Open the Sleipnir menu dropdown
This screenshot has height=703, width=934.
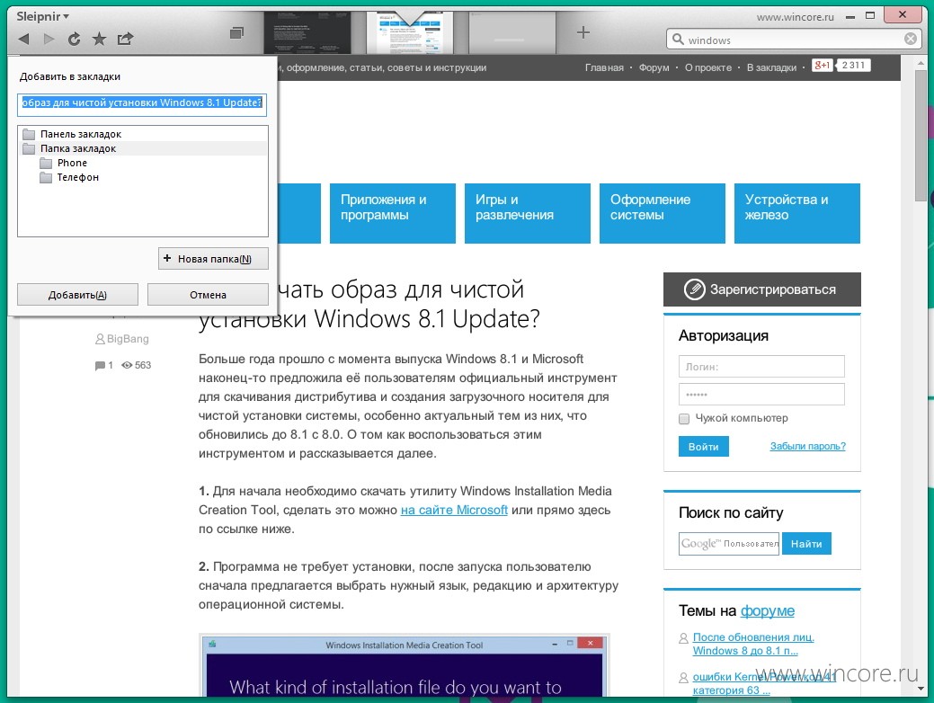pyautogui.click(x=42, y=16)
